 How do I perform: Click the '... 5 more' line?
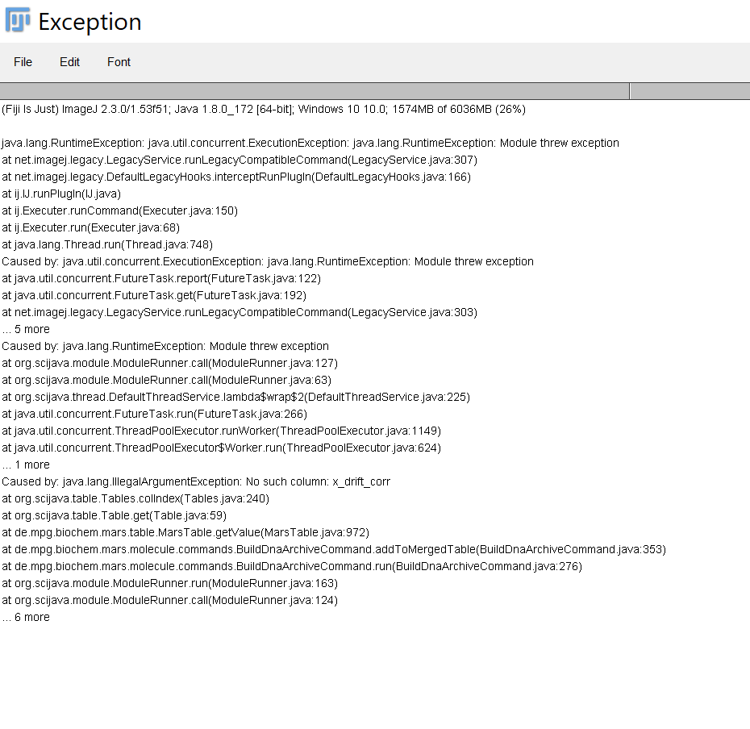click(27, 329)
